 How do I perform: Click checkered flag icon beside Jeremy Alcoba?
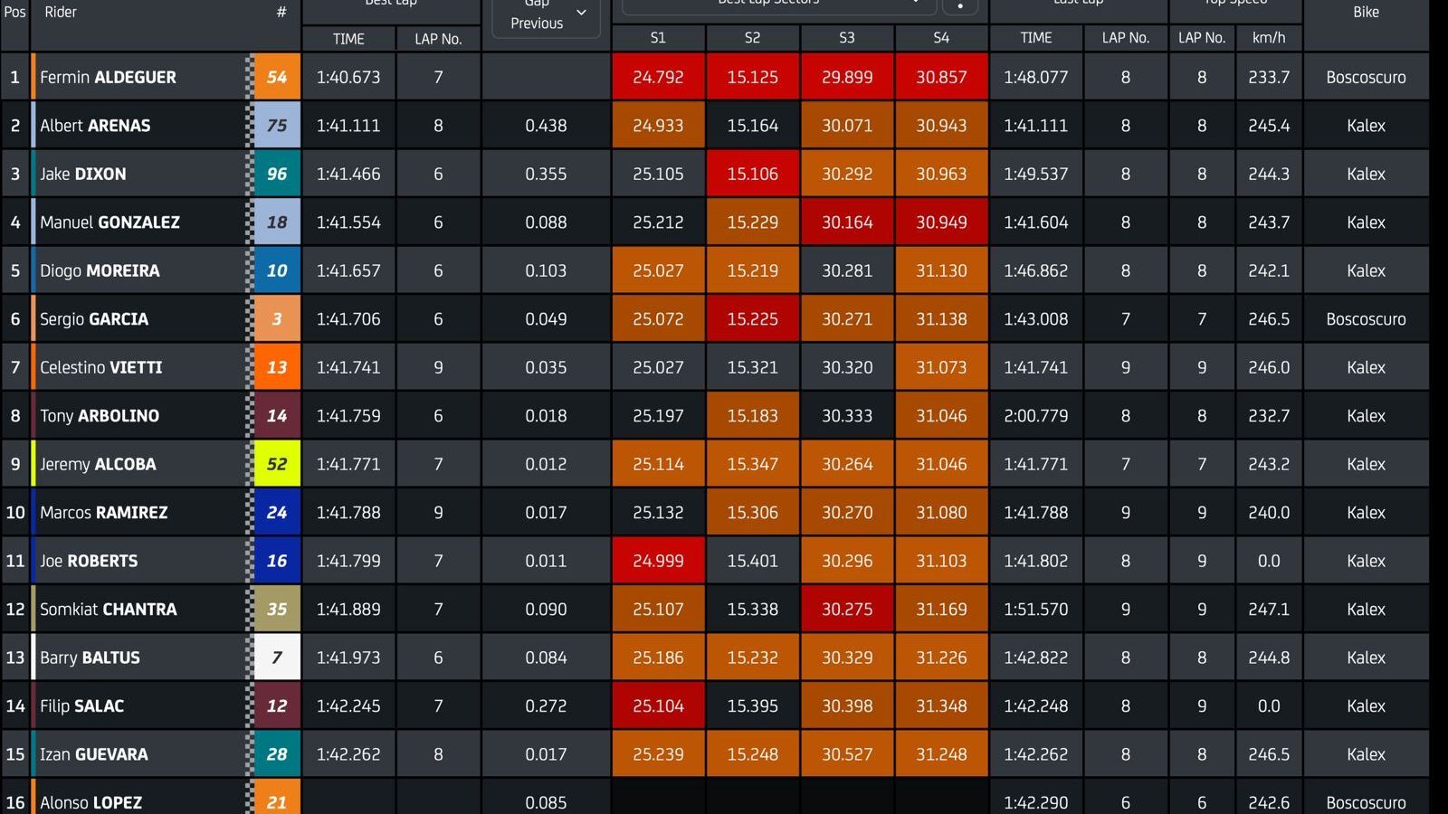point(249,464)
